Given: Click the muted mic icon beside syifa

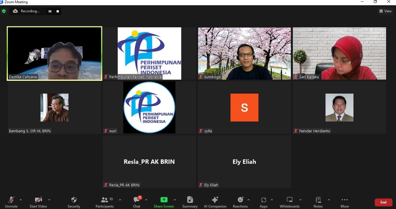Looking at the screenshot, I should (x=201, y=131).
